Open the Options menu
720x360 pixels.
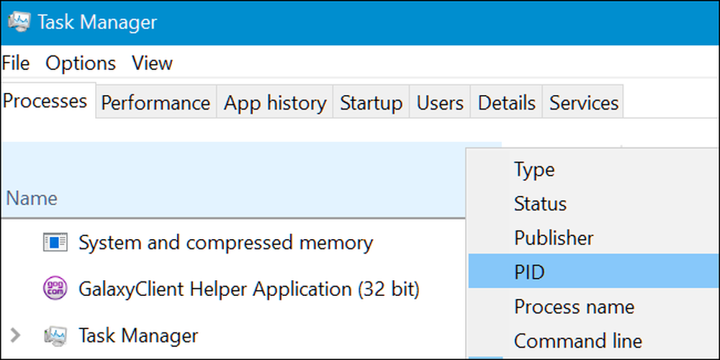coord(81,63)
